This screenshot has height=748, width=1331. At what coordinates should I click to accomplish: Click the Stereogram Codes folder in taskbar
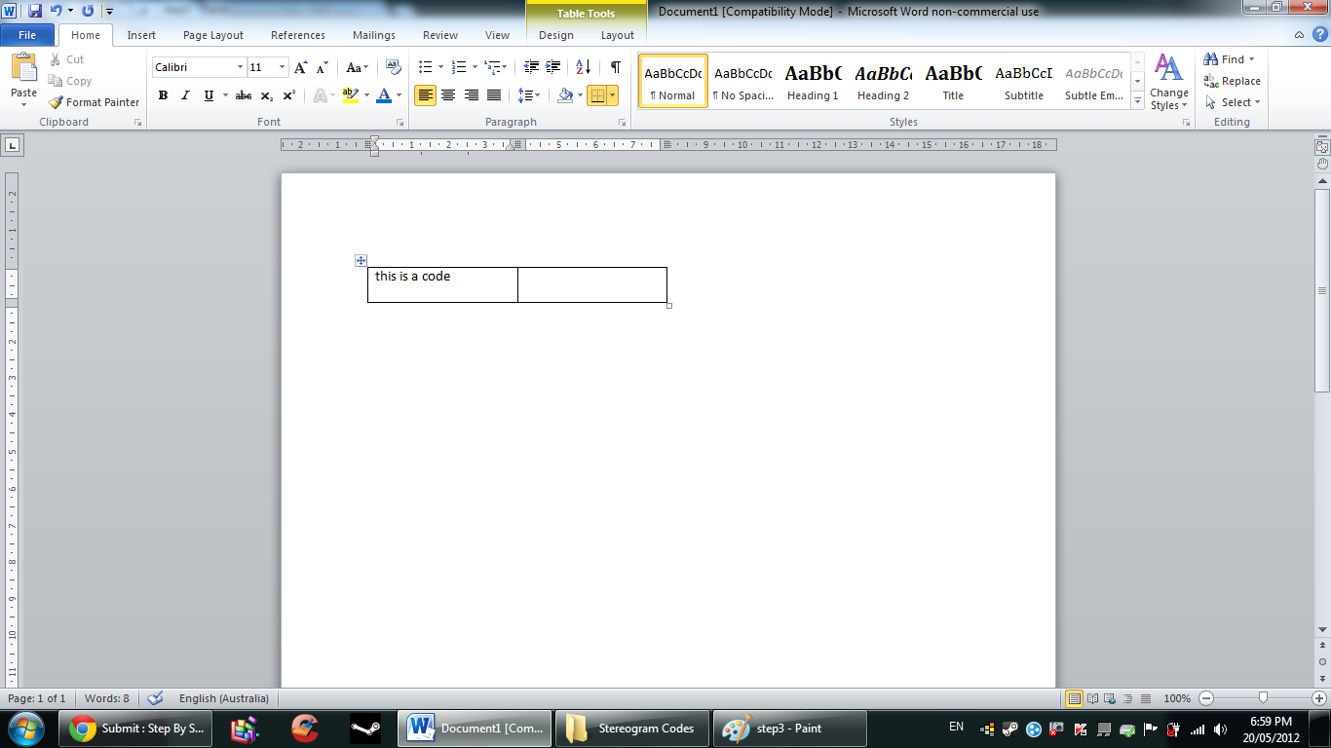point(631,728)
